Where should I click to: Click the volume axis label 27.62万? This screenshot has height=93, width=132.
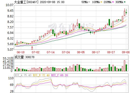pos(8,65)
